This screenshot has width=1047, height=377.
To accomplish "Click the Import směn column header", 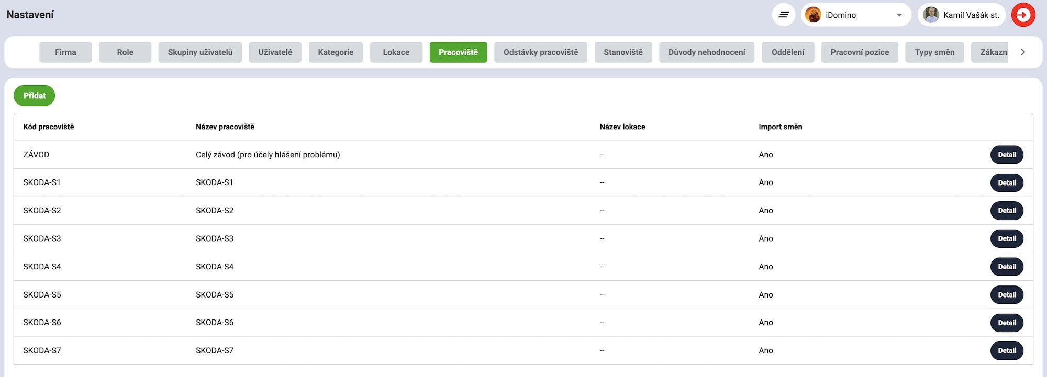I will coord(780,127).
